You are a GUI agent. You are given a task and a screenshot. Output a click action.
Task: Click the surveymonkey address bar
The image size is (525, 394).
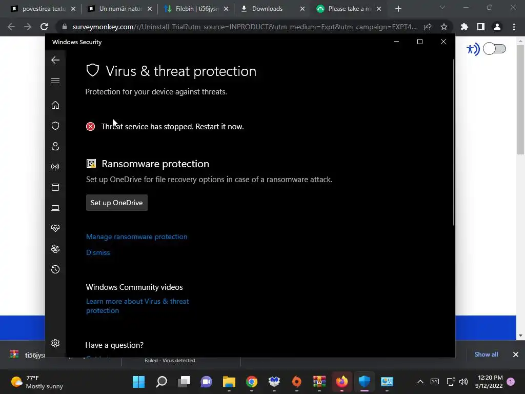(x=245, y=27)
